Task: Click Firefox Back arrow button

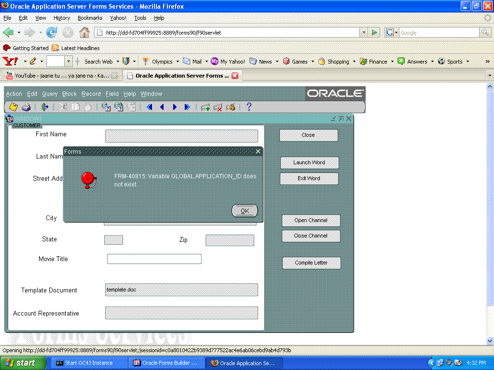Action: [9, 32]
